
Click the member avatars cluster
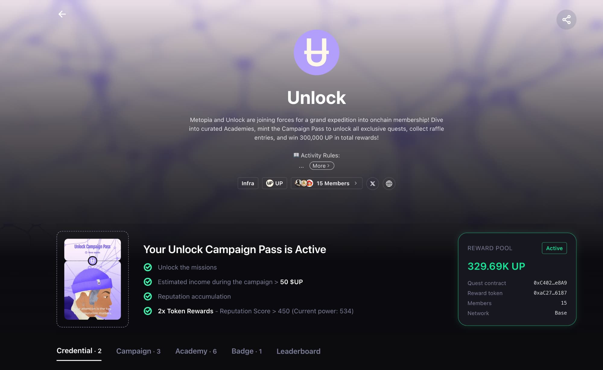coord(304,183)
